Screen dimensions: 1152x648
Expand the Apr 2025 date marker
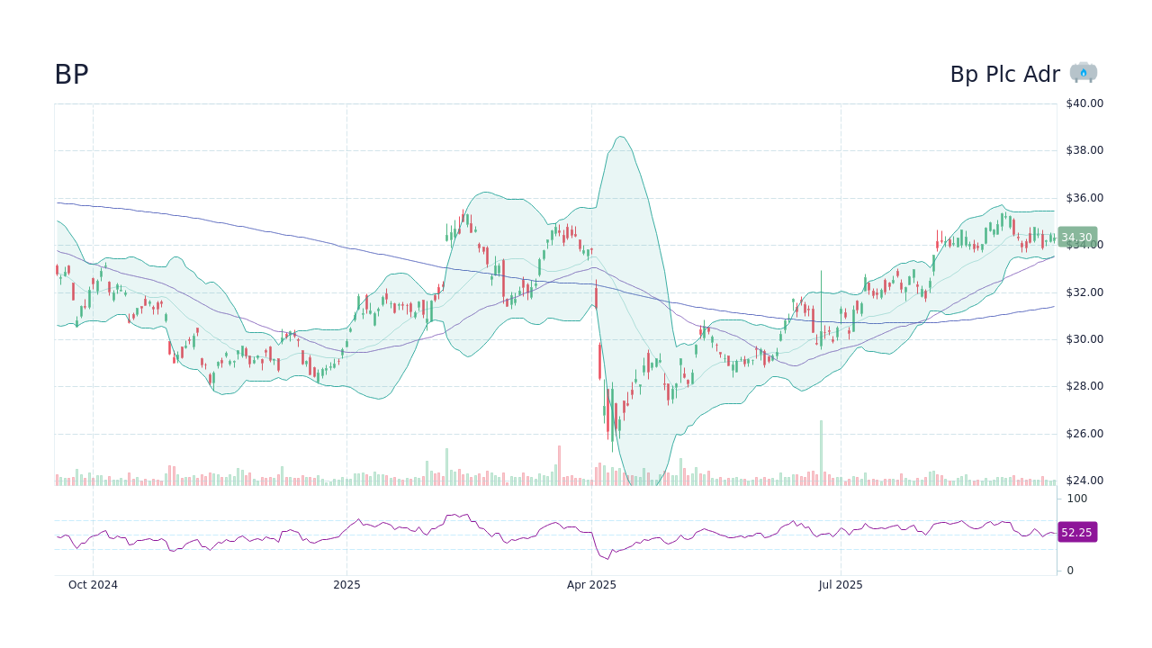(x=592, y=584)
